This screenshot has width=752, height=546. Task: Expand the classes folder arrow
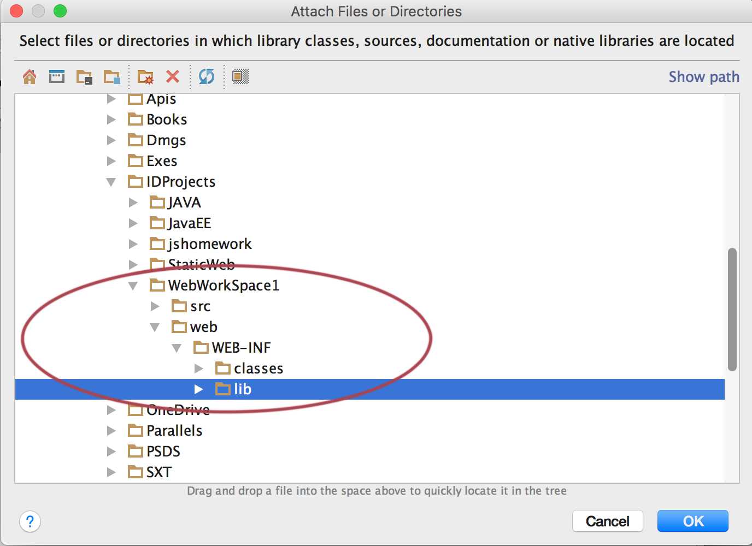199,369
